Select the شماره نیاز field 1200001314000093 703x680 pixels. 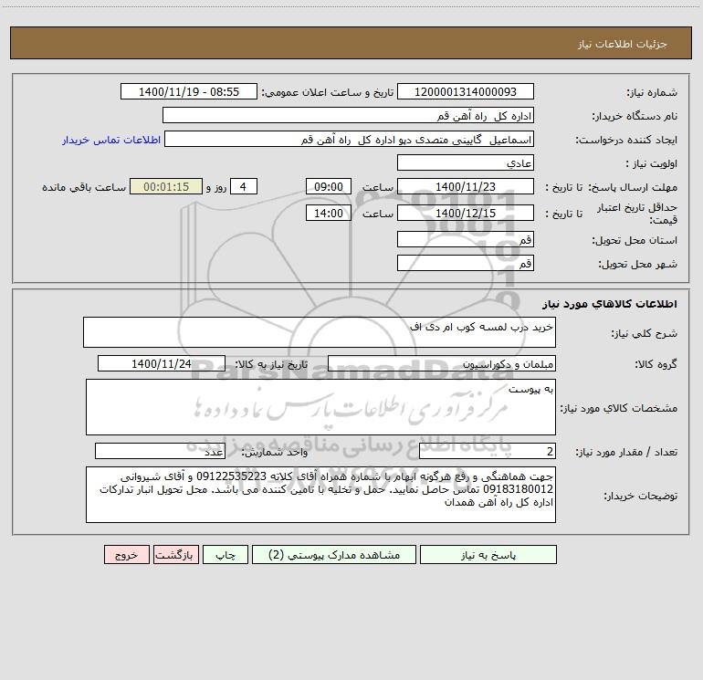466,91
